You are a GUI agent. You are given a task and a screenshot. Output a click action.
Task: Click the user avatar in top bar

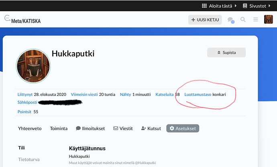pyautogui.click(x=269, y=20)
